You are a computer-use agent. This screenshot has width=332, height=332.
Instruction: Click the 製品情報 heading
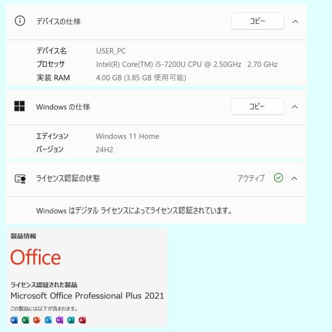pyautogui.click(x=23, y=236)
